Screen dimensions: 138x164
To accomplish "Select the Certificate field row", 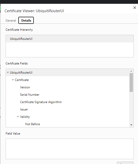I will [68, 80].
